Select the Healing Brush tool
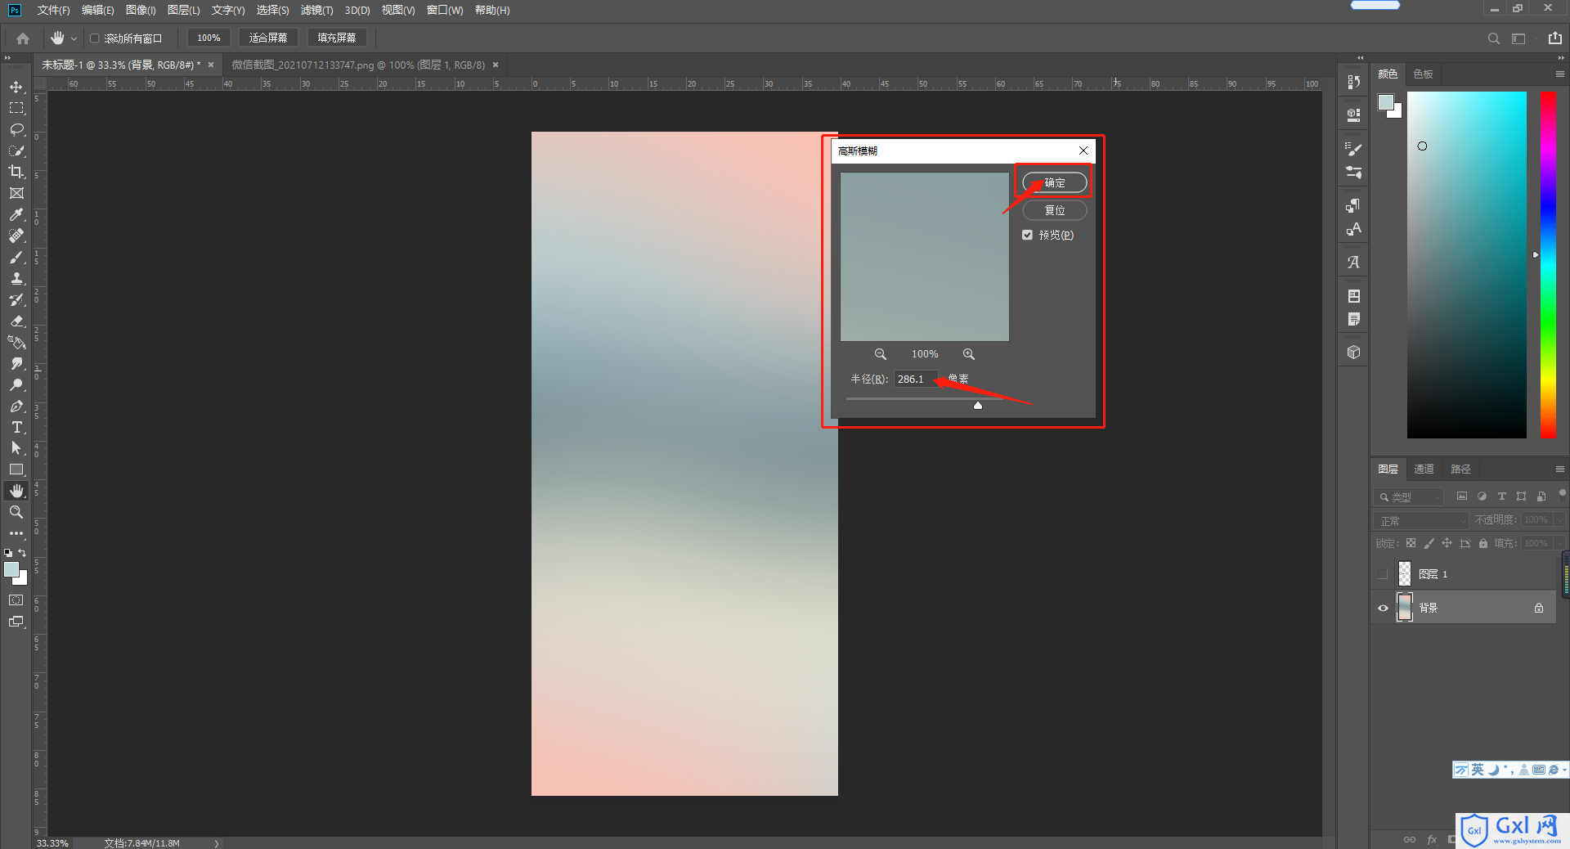The height and width of the screenshot is (849, 1570). click(x=16, y=236)
